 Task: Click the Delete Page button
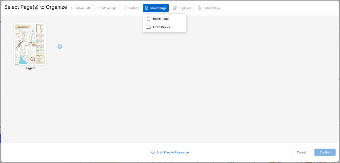coord(209,8)
